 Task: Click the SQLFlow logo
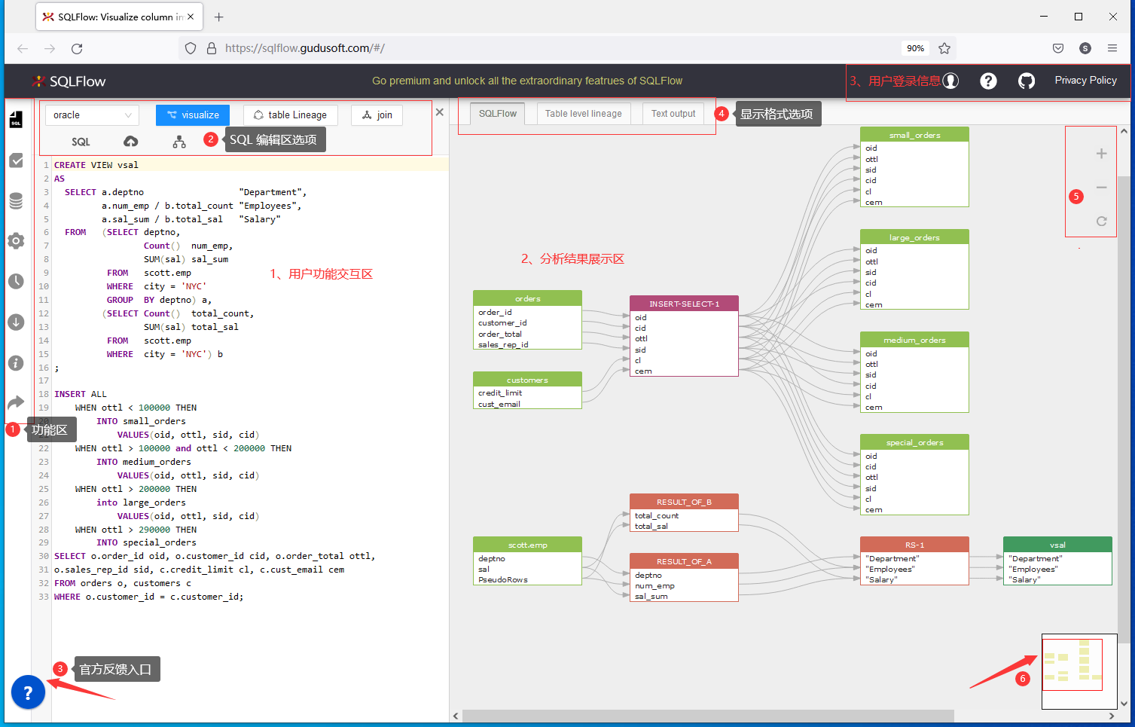tap(69, 81)
